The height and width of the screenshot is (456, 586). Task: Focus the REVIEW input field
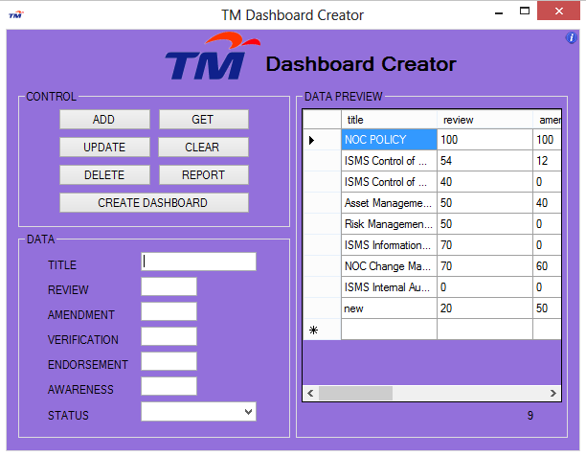(x=169, y=286)
